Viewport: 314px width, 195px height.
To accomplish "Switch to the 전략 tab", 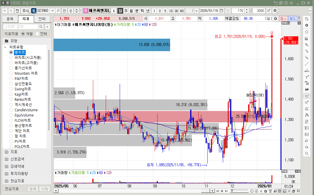I will [42, 19].
